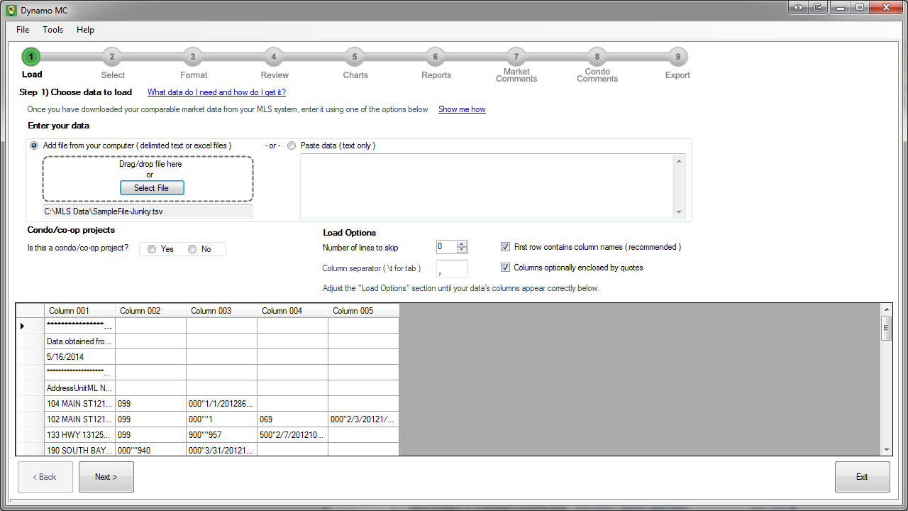Click the row selector arrow in data grid
The image size is (908, 511).
point(22,326)
